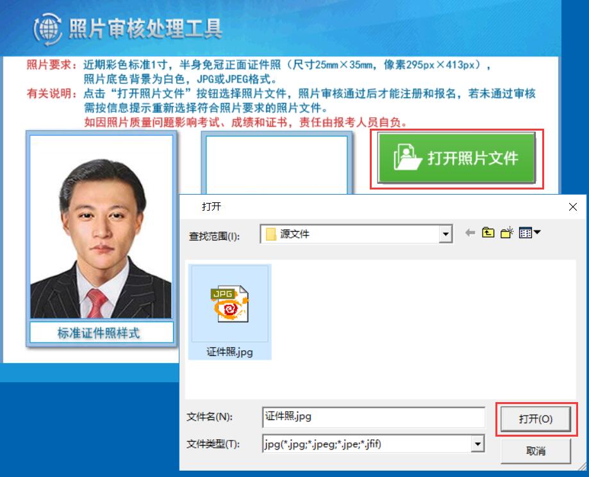Close the 打开 file dialog
This screenshot has width=589, height=477.
pos(573,207)
